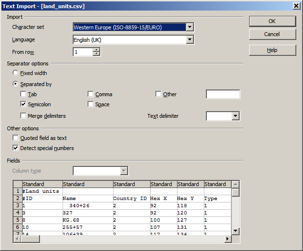303x251 pixels.
Task: Open the Help button
Action: 272,50
